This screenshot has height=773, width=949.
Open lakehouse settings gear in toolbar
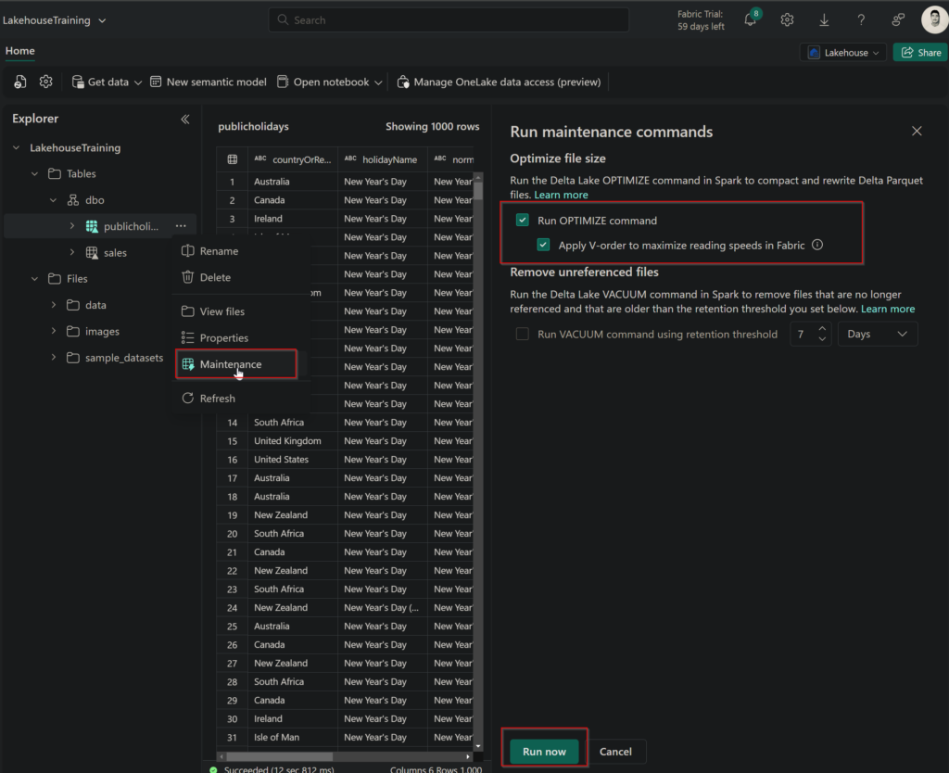point(46,82)
